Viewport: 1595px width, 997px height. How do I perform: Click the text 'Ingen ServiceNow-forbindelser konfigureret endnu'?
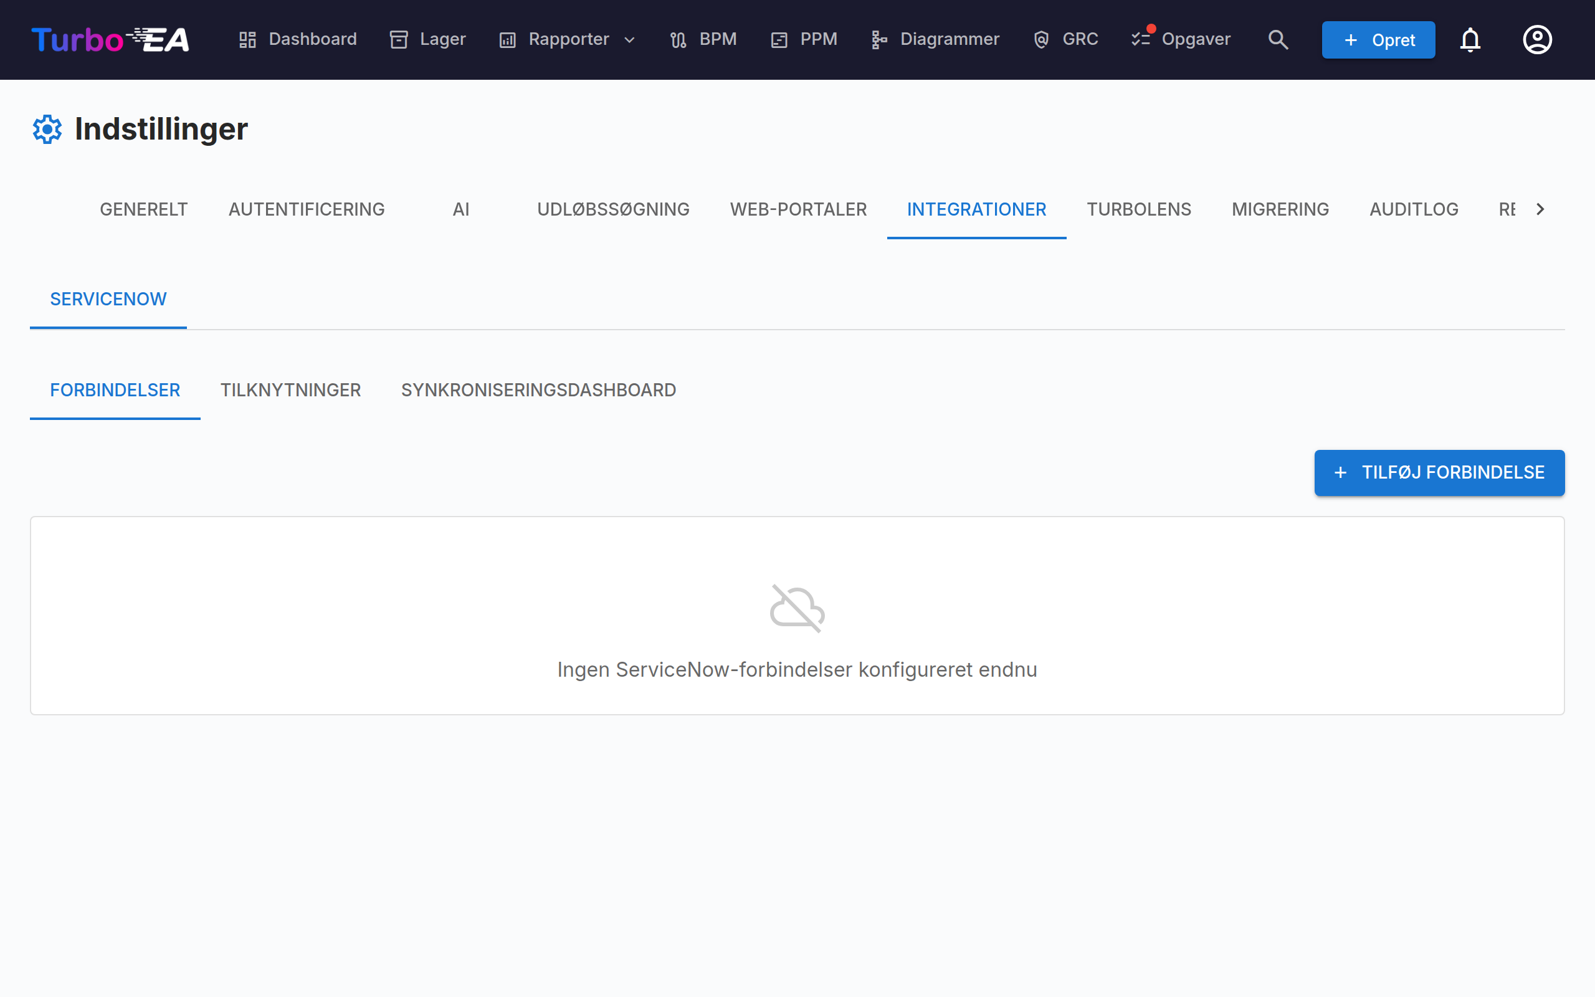pyautogui.click(x=797, y=669)
